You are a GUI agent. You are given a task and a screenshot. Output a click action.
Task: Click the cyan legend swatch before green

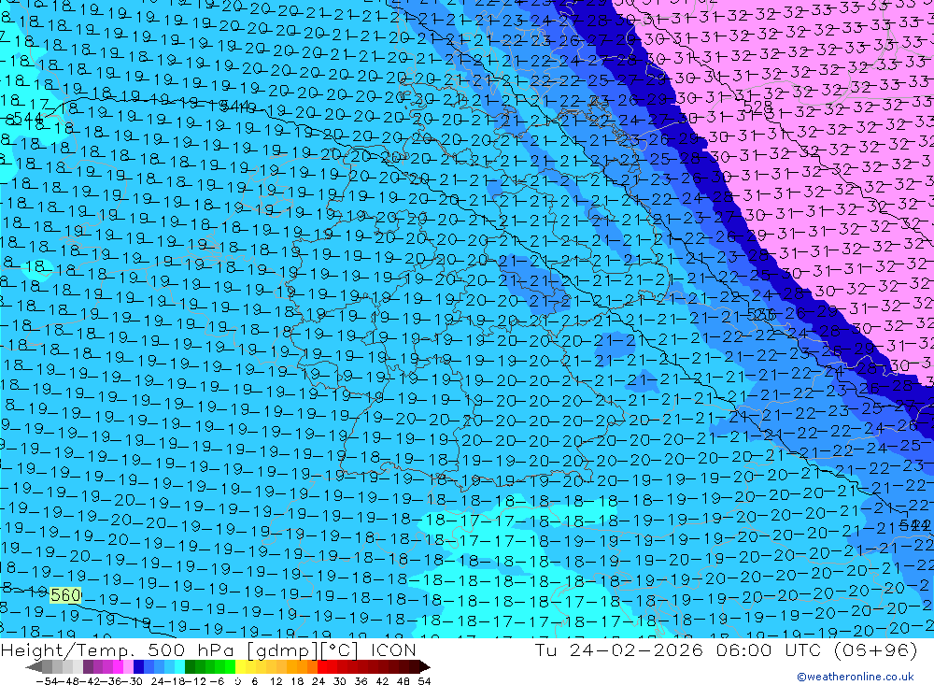(179, 666)
